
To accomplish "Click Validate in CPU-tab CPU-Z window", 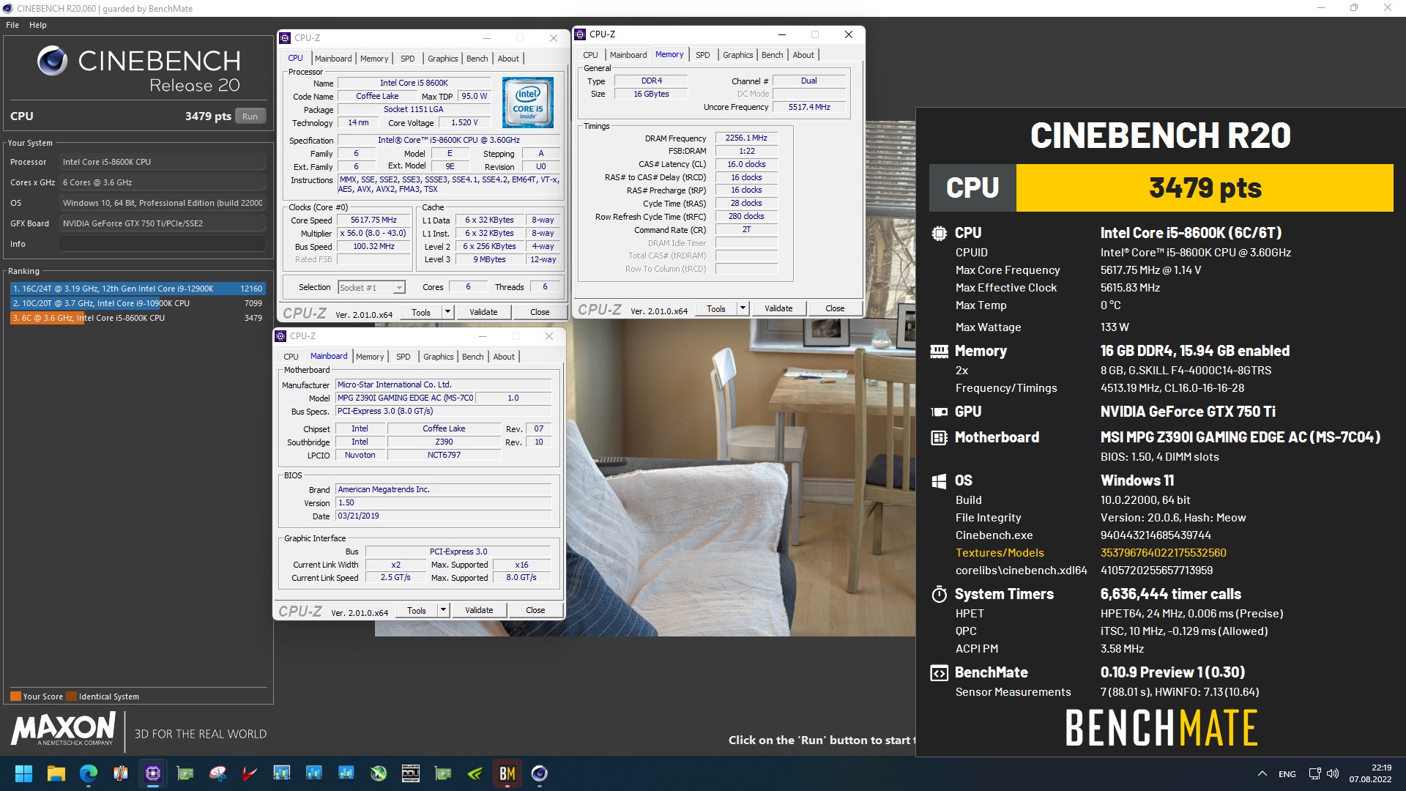I will (483, 312).
